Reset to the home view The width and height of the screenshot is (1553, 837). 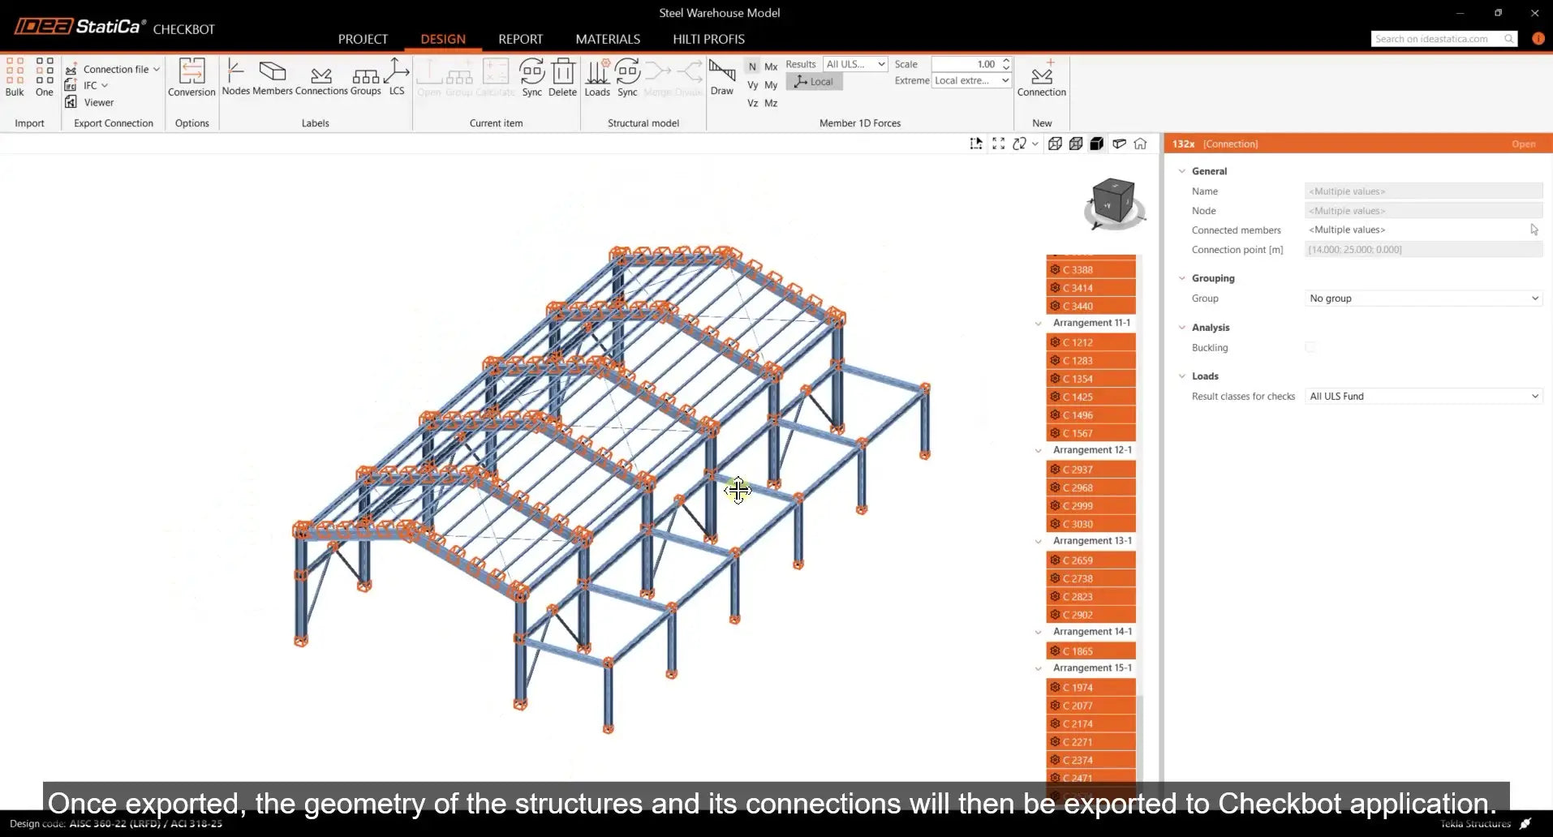click(1140, 144)
